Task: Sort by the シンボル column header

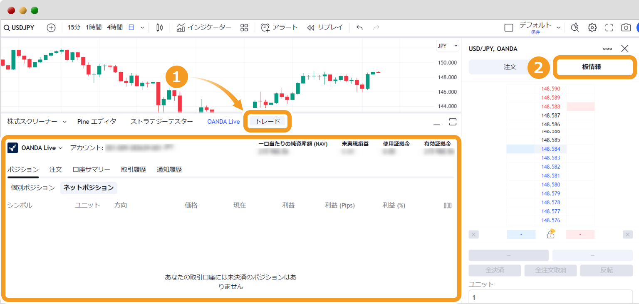Action: 20,205
